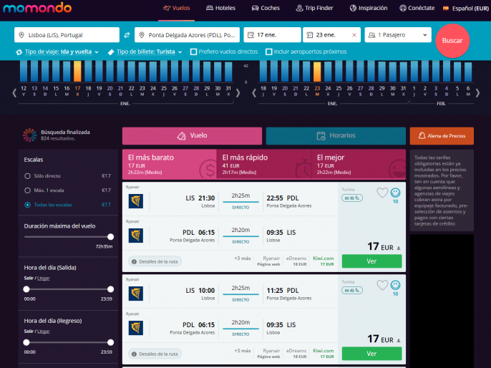Click the Ryanair logo for LIS 21:30 leg
The width and height of the screenshot is (491, 368).
(x=136, y=201)
